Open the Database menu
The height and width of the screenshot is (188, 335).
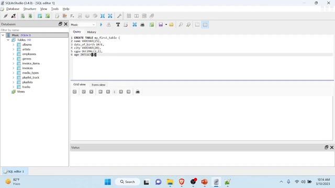click(x=13, y=9)
